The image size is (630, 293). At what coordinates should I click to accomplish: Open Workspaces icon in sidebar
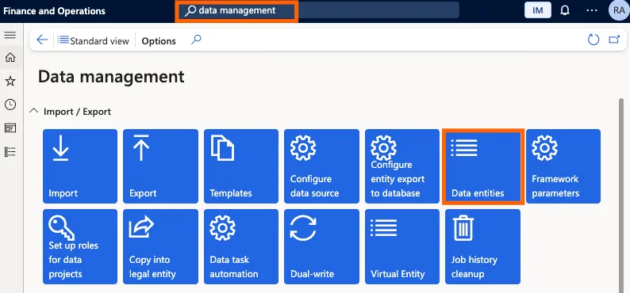(10, 127)
